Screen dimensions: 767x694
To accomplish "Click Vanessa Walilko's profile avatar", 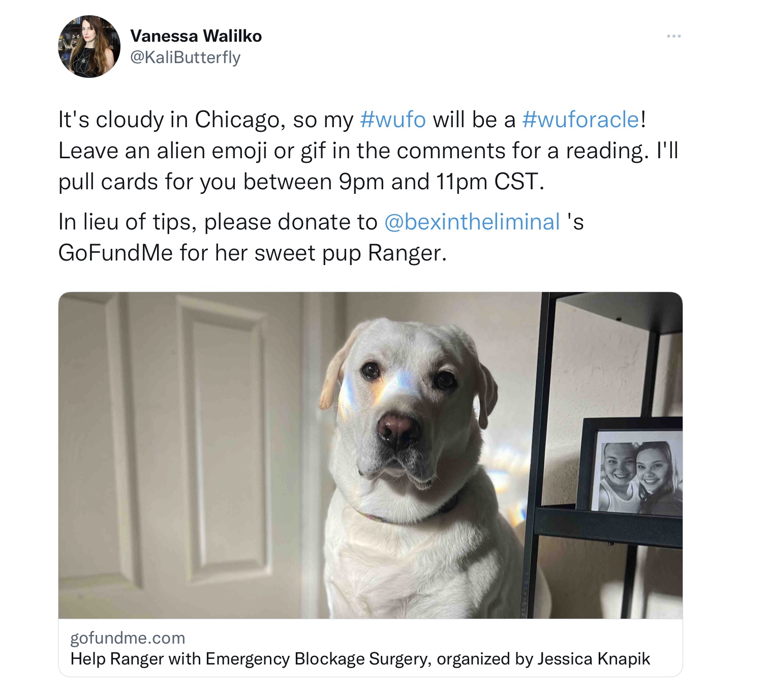I will (89, 46).
